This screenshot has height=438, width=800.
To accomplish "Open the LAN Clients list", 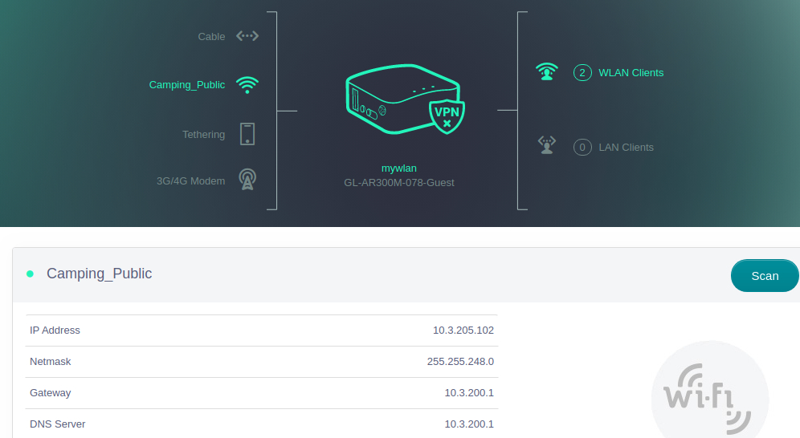I will (x=626, y=148).
